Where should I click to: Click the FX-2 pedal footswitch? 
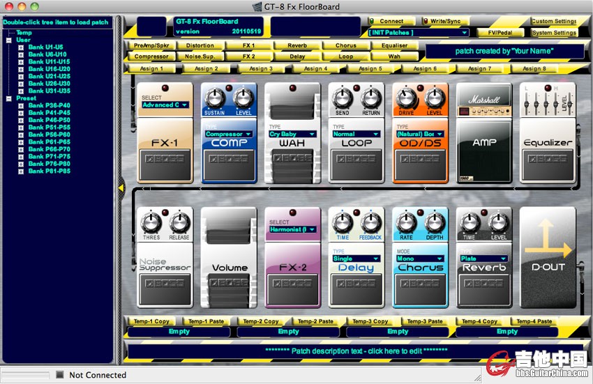point(292,289)
